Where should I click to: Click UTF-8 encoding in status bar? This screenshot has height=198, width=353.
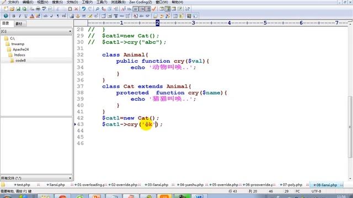[316, 191]
